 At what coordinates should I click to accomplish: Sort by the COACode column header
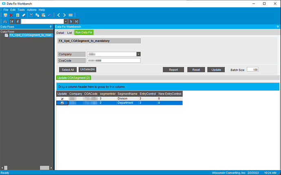click(91, 94)
